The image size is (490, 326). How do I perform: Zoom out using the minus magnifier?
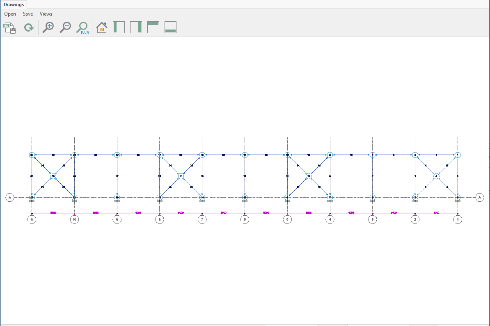pos(65,27)
